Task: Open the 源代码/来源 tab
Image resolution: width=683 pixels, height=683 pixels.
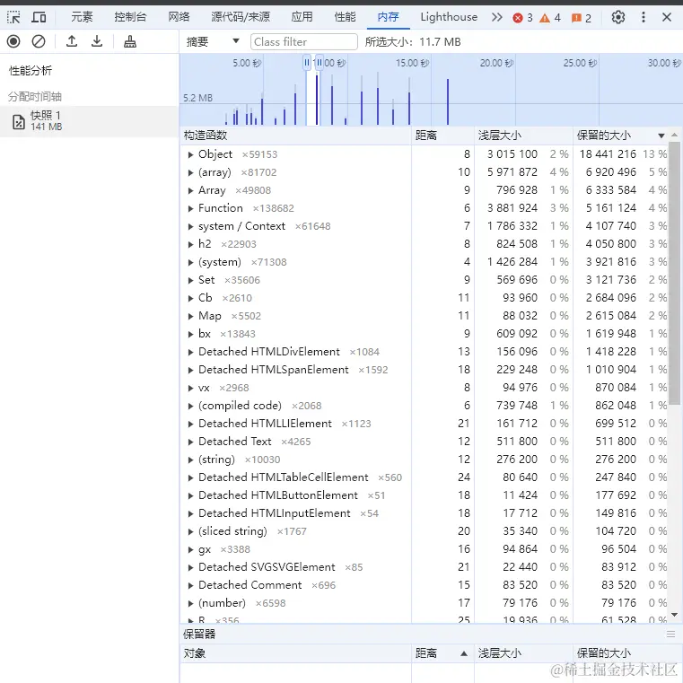Action: (x=241, y=17)
